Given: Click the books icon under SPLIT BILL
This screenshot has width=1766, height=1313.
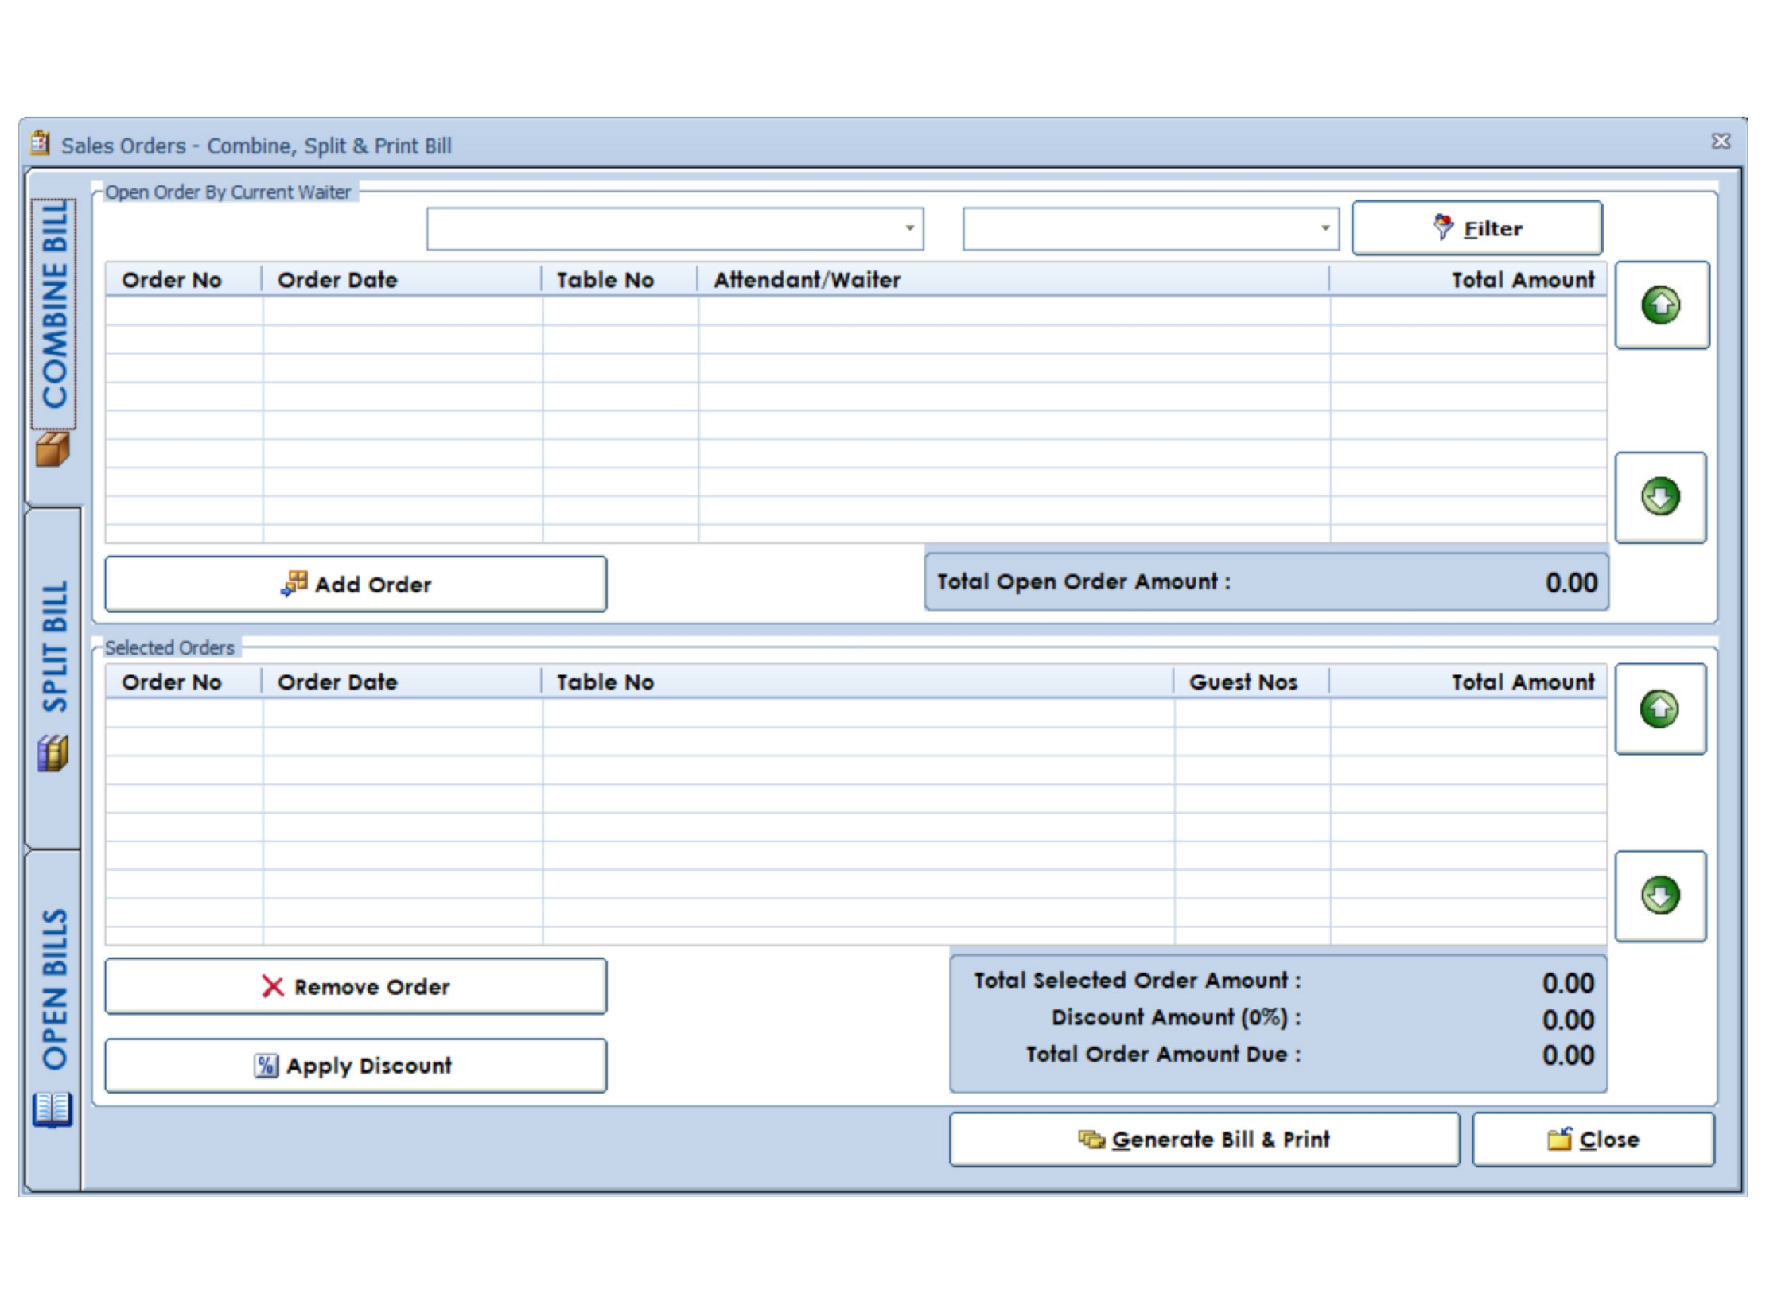Looking at the screenshot, I should [53, 753].
